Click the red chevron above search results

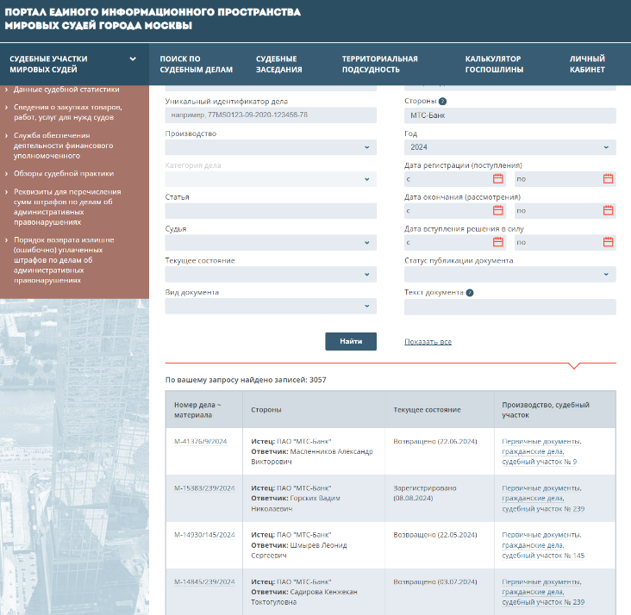tap(574, 366)
